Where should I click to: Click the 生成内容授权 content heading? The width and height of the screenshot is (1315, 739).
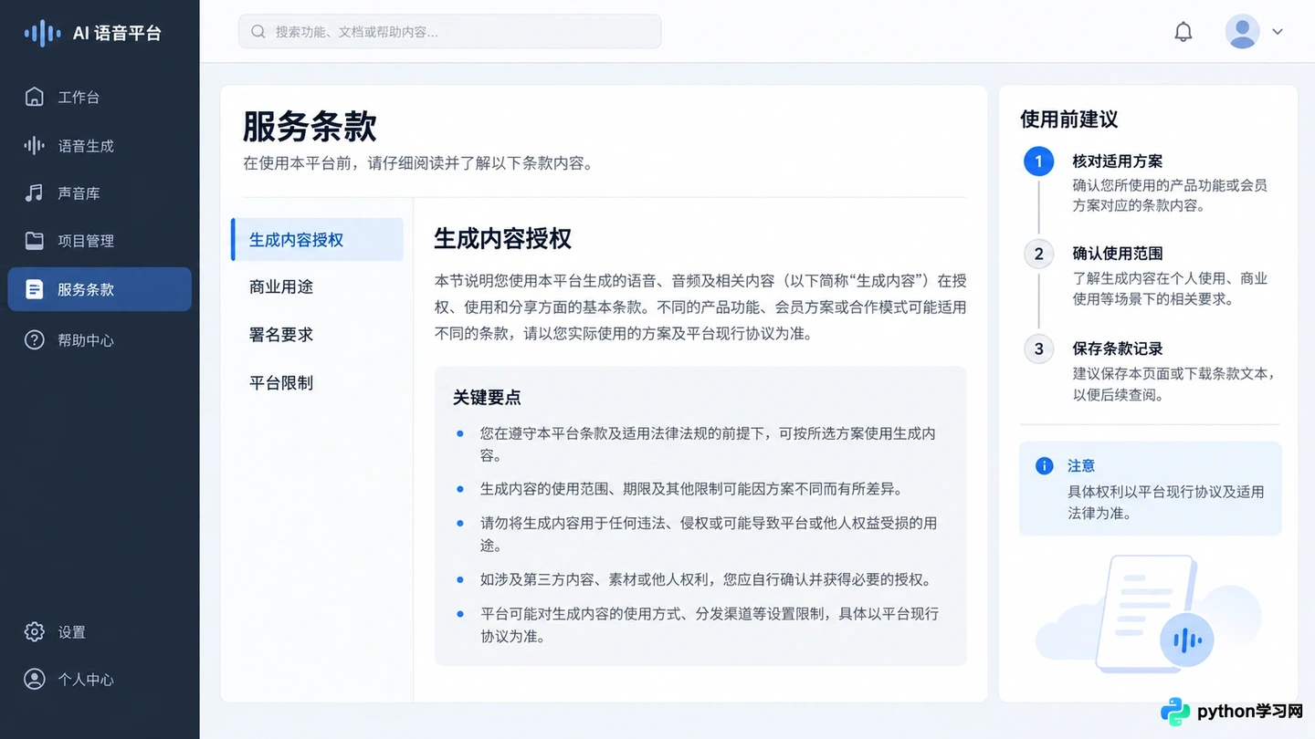pos(502,239)
